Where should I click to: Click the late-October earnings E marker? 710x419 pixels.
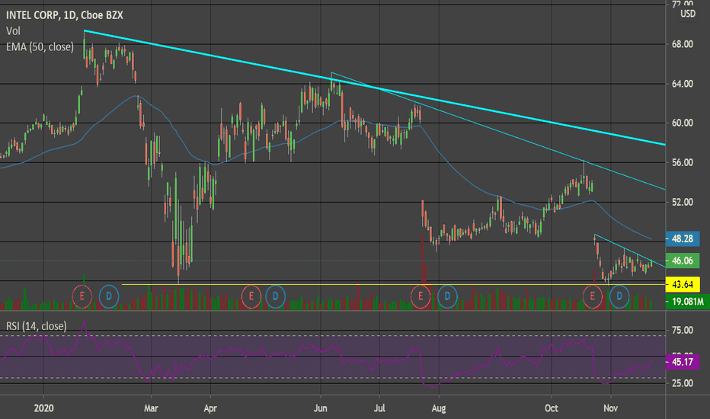pos(592,296)
